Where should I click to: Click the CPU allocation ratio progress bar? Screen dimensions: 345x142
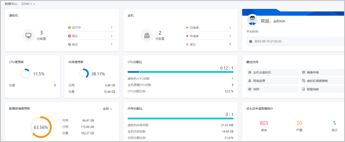(x=180, y=72)
